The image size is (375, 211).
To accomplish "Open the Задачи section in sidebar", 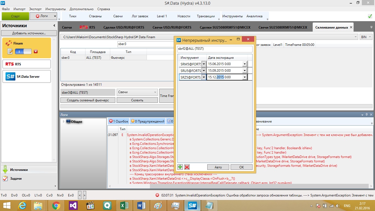I will coord(29,179).
